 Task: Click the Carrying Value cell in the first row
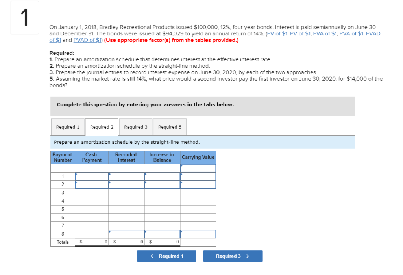point(197,168)
